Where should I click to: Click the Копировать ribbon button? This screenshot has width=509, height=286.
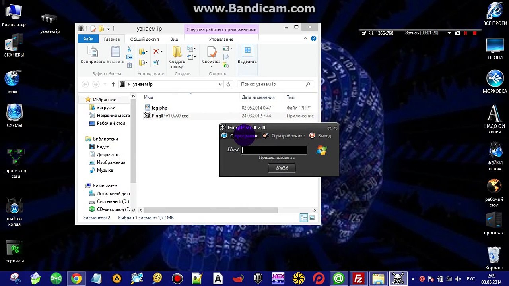click(93, 55)
